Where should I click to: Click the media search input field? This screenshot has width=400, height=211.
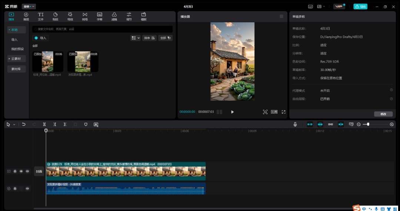[102, 29]
